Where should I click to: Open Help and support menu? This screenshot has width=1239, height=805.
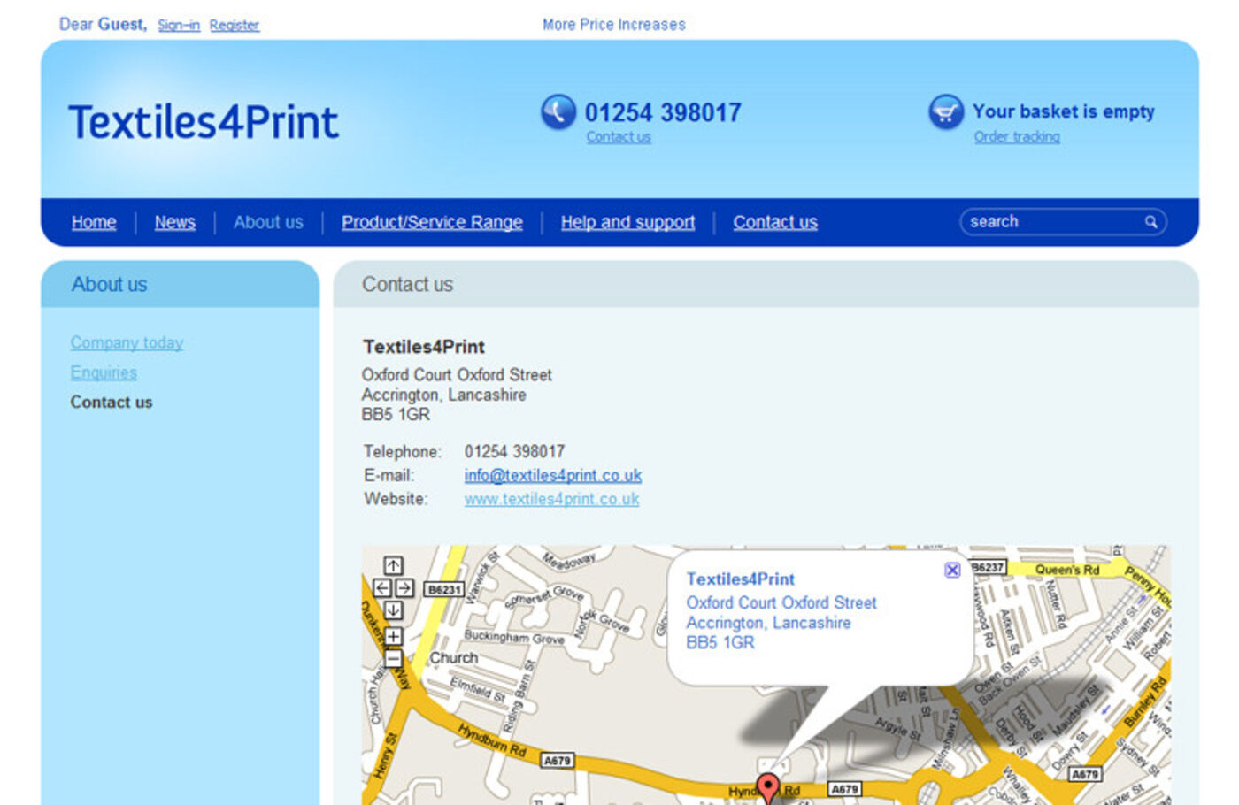tap(627, 222)
